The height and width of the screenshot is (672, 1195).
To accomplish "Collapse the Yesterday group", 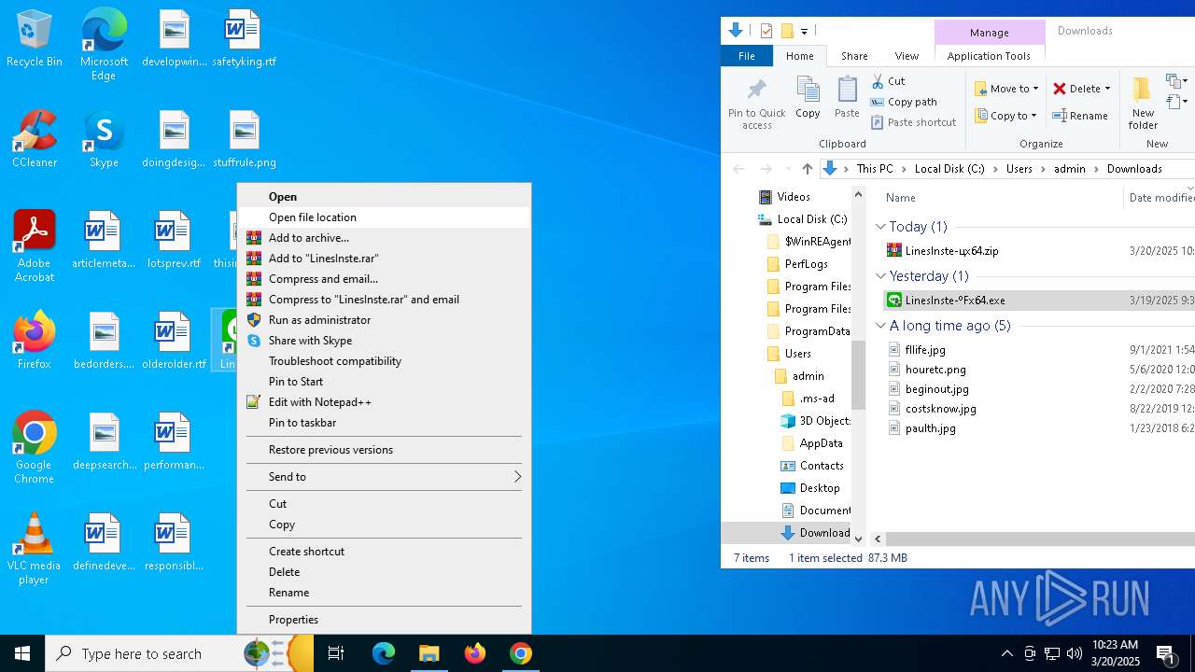I will coord(880,276).
